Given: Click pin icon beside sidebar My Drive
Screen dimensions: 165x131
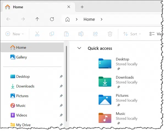Looking at the screenshot, I should [61, 125].
